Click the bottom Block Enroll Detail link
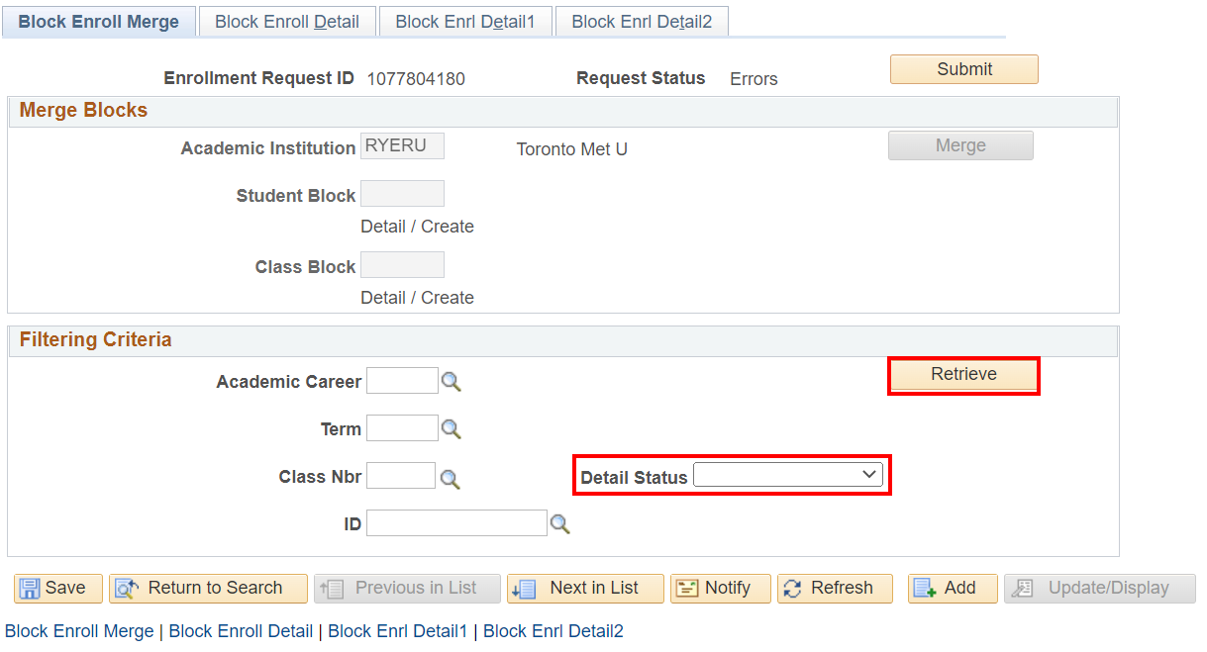Viewport: 1207px width, 652px height. click(x=241, y=631)
